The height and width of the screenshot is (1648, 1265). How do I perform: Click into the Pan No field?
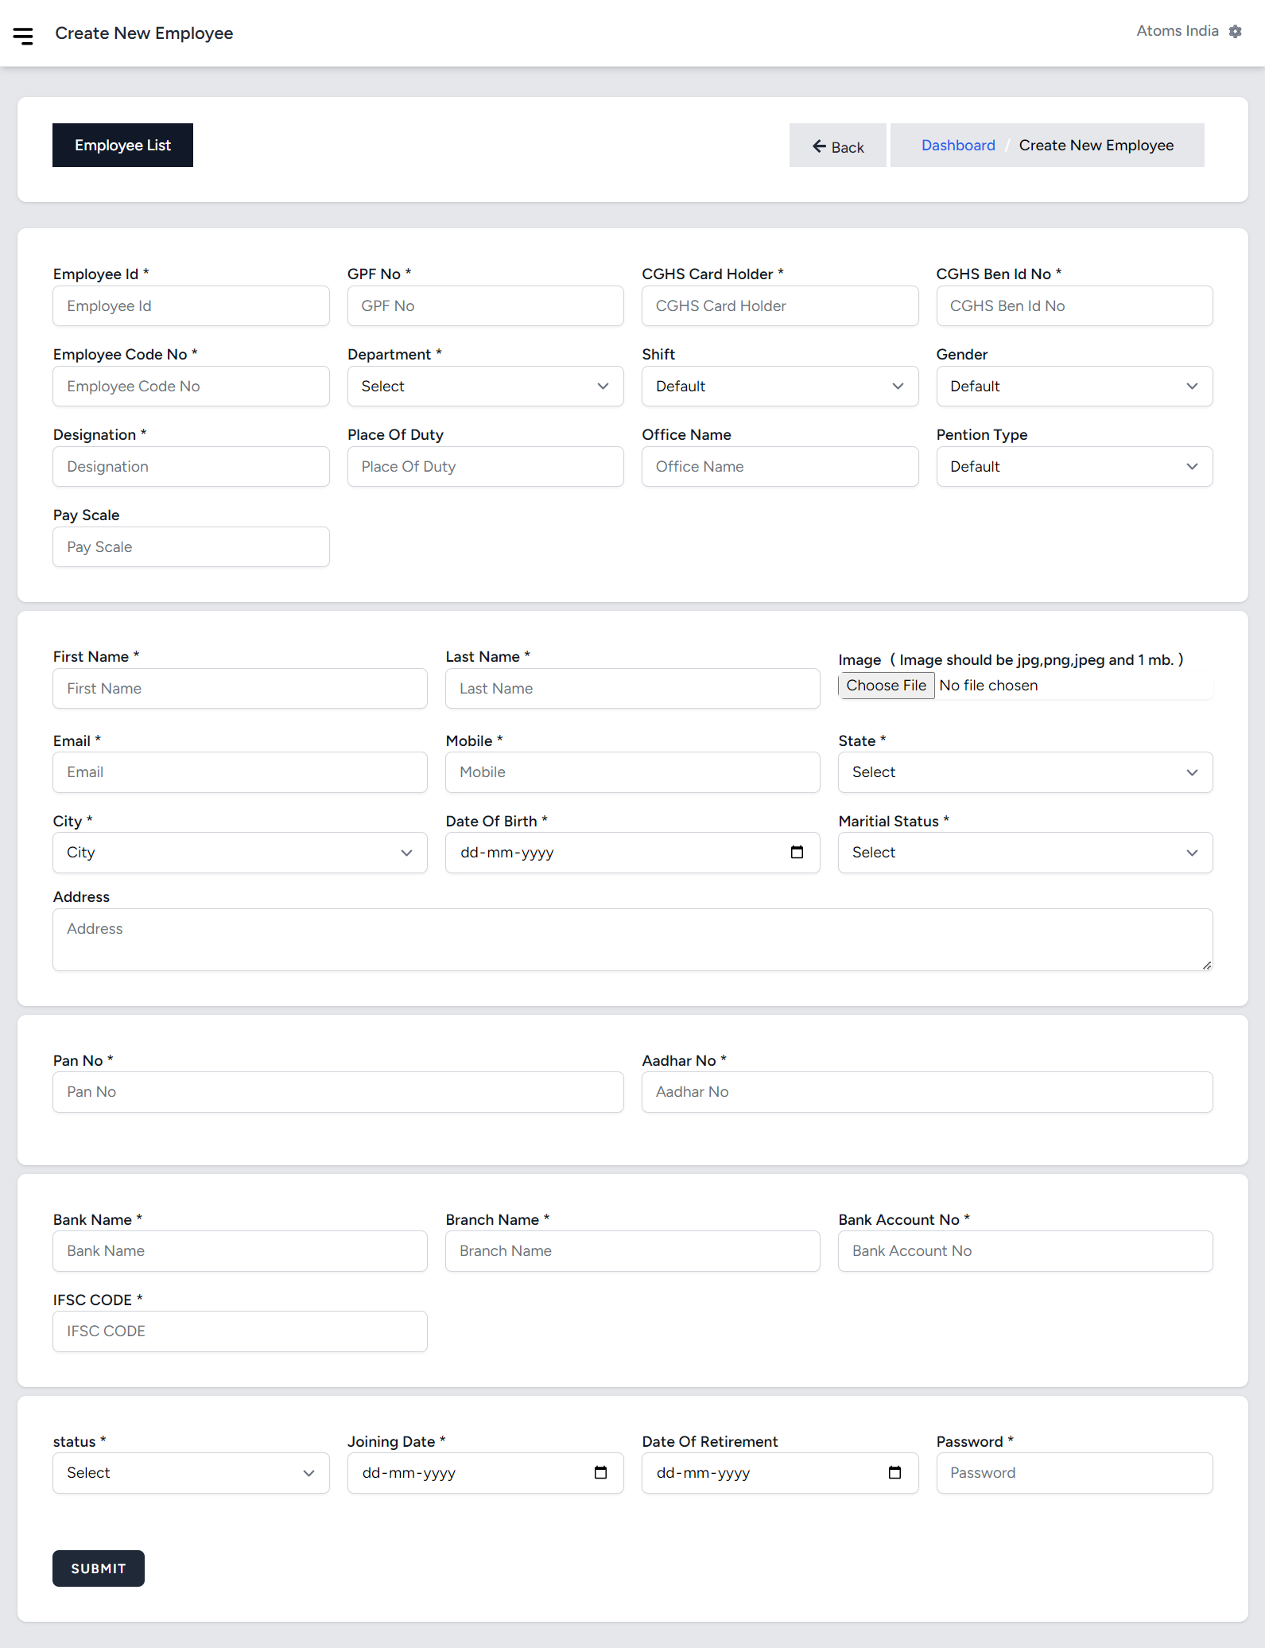[338, 1092]
